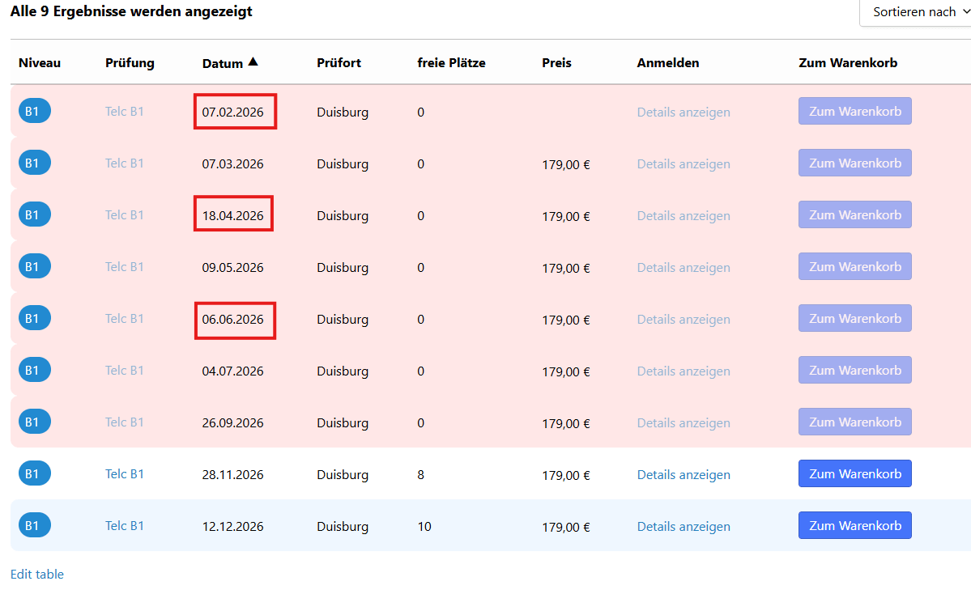971x594 pixels.
Task: Click Details anzeigen for 18.04.2026
Action: (684, 216)
